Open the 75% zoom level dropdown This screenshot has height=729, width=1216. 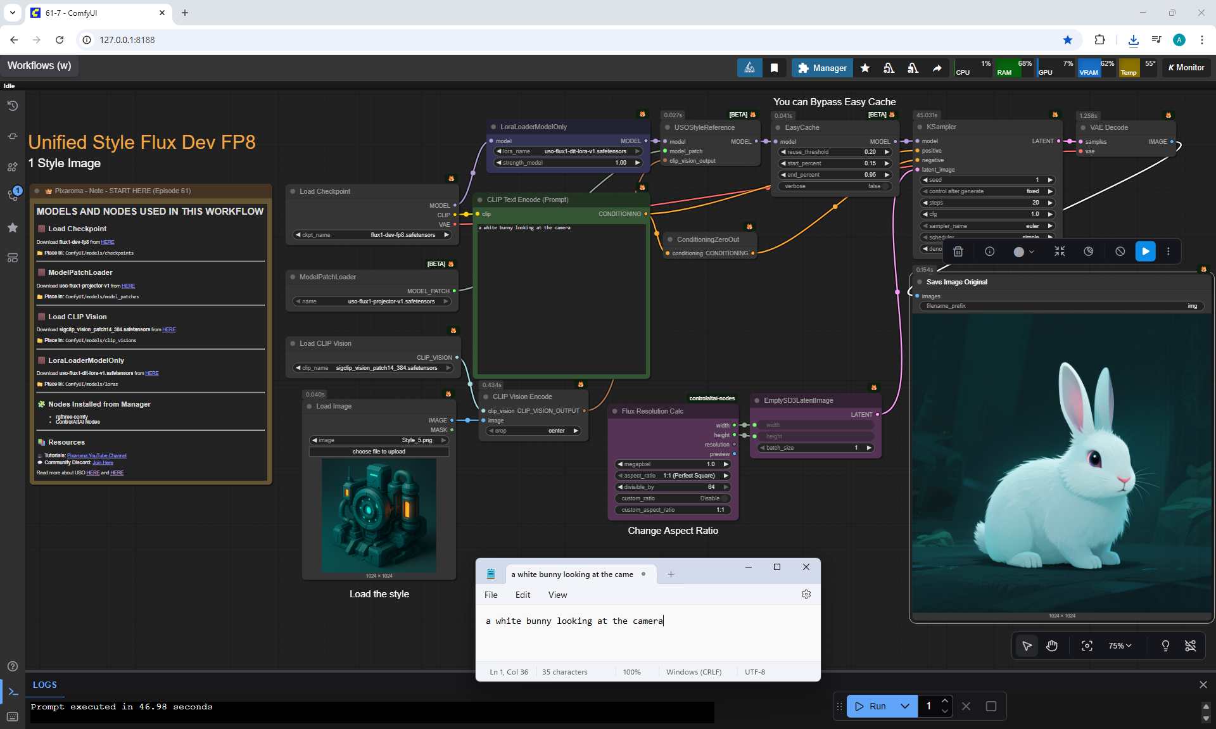(x=1119, y=645)
